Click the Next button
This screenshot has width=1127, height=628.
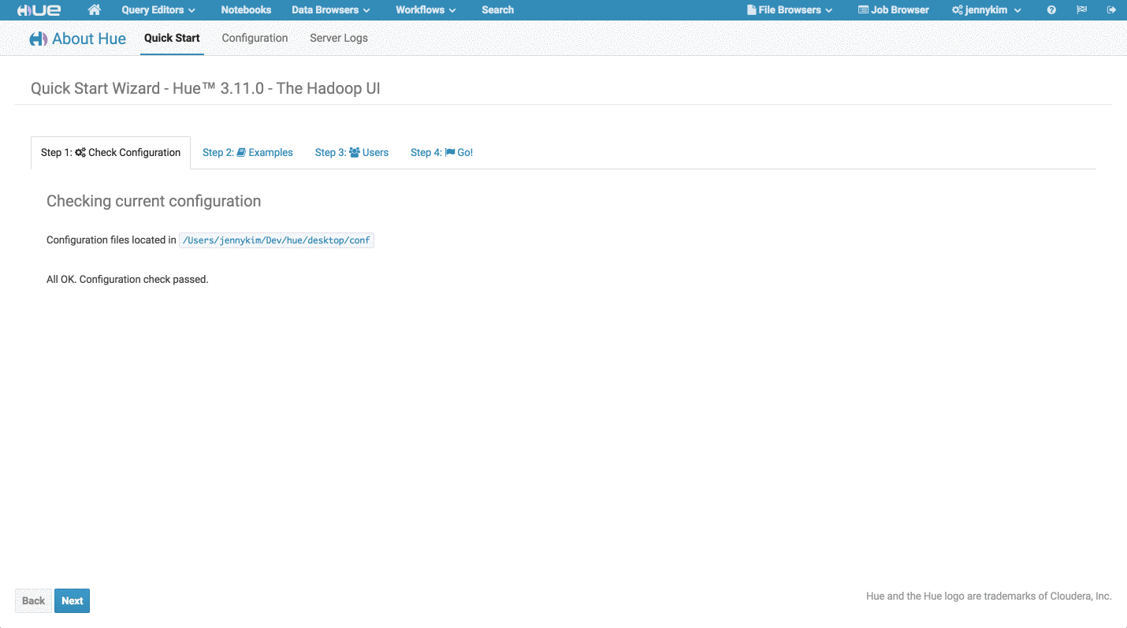point(72,600)
